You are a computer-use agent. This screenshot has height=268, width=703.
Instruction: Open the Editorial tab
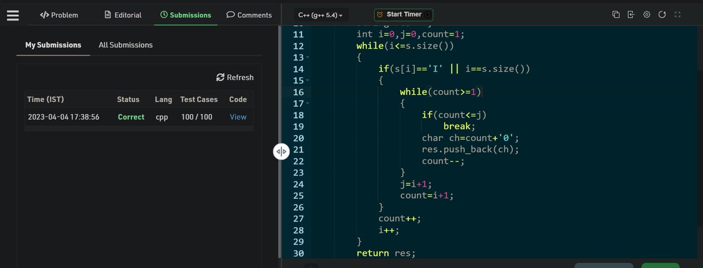click(123, 15)
